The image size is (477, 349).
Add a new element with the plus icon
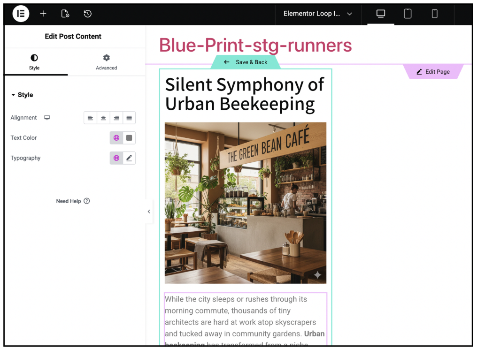click(x=43, y=14)
